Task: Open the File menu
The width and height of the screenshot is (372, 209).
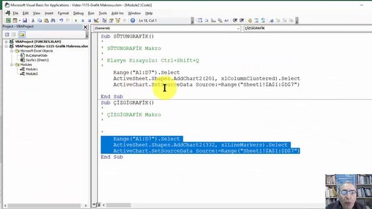Action: pos(16,13)
